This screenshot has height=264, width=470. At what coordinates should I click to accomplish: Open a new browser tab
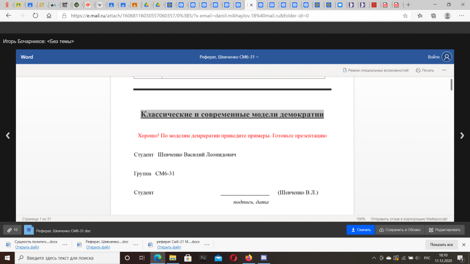click(x=408, y=5)
